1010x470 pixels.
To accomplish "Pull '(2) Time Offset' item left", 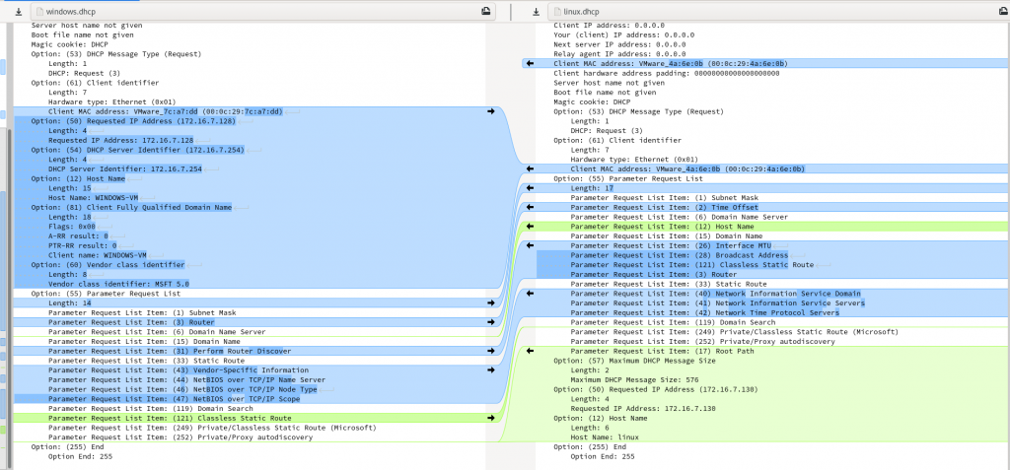I will 530,207.
